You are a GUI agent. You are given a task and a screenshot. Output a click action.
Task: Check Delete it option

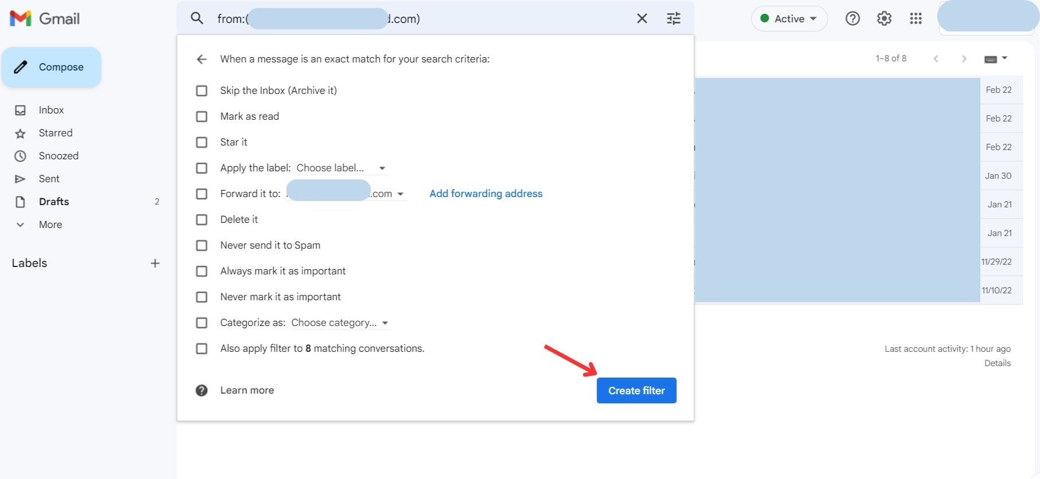point(201,219)
